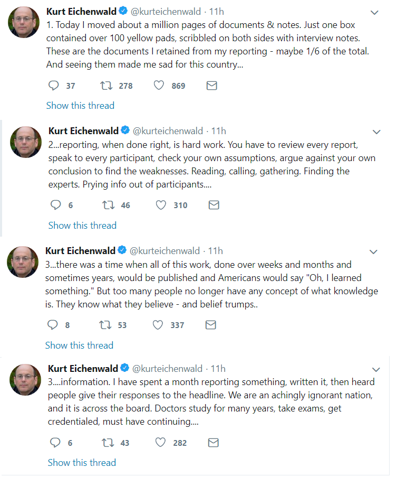Retweet the tweet with 43 retweets
This screenshot has width=397, height=477.
click(x=108, y=442)
